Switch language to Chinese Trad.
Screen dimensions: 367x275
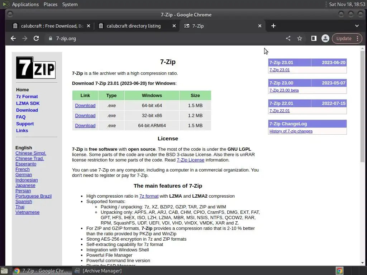tap(29, 159)
